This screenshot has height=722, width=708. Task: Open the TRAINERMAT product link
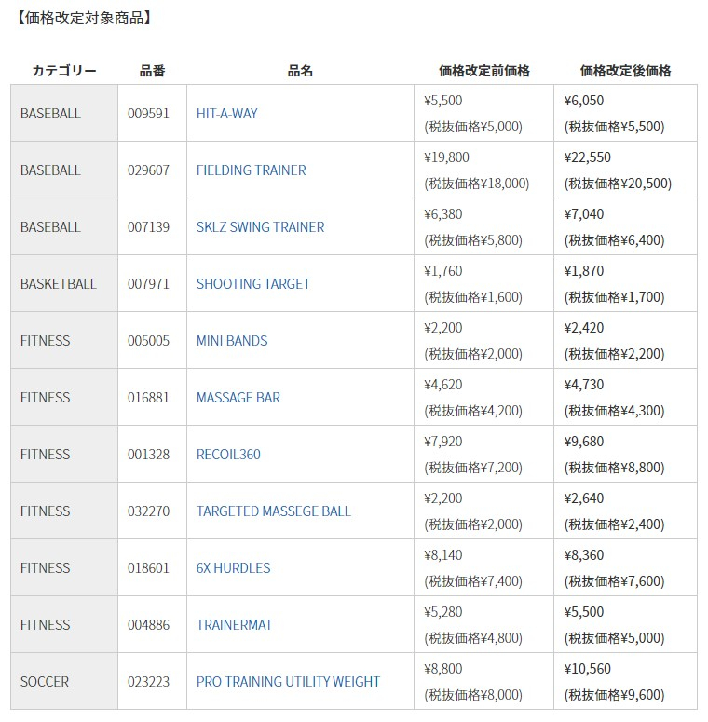235,625
